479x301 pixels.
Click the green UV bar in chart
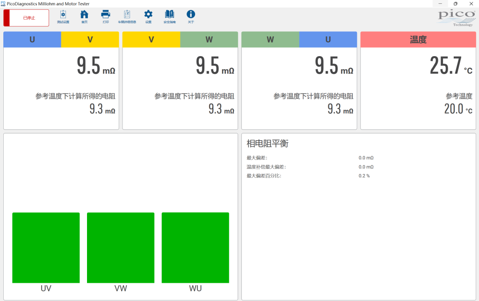click(46, 248)
